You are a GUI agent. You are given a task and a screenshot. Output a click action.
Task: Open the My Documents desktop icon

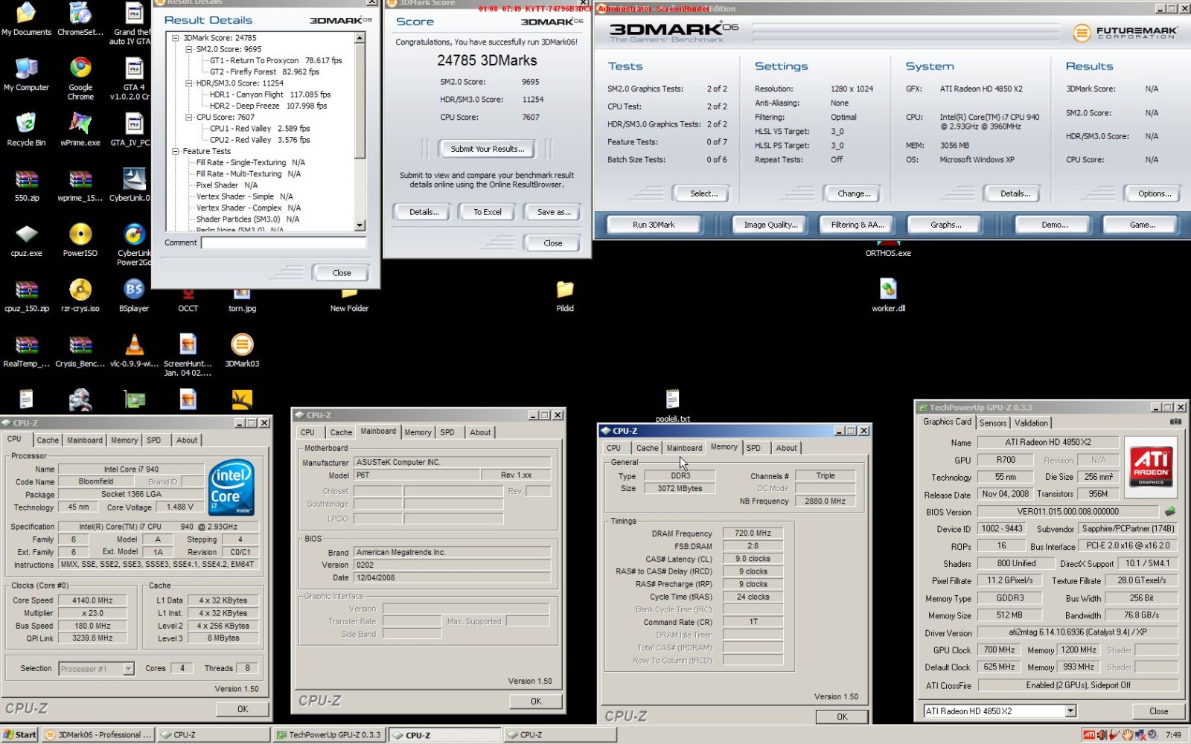click(26, 19)
